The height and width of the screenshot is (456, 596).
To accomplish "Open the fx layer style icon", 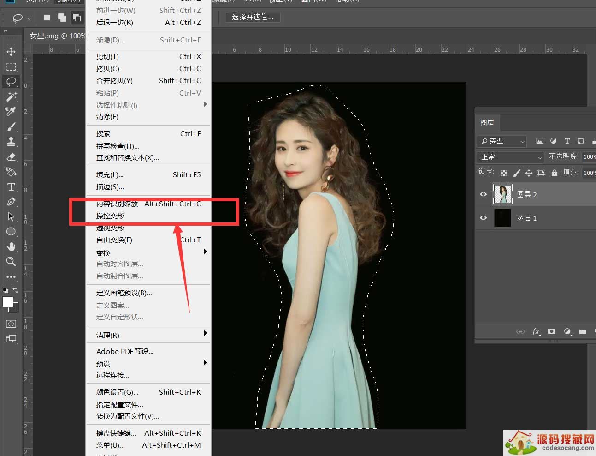I will (536, 331).
